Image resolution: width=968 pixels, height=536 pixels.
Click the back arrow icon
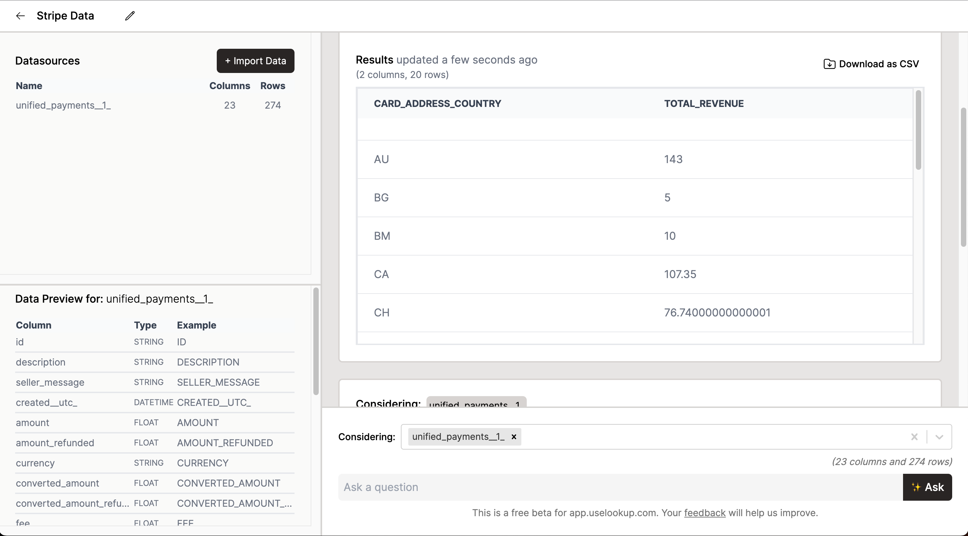coord(20,16)
